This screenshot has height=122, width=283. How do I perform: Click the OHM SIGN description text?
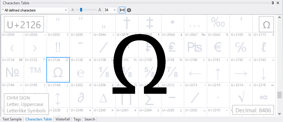click(x=18, y=98)
